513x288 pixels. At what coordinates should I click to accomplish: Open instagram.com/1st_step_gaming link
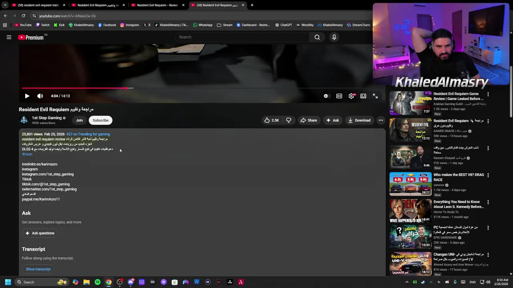click(x=48, y=174)
